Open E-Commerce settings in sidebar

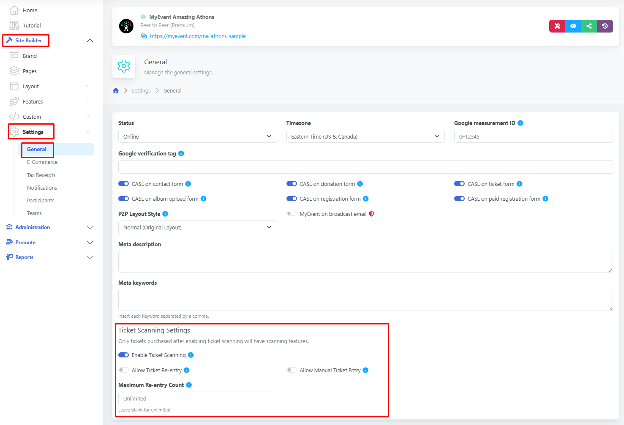click(x=42, y=162)
